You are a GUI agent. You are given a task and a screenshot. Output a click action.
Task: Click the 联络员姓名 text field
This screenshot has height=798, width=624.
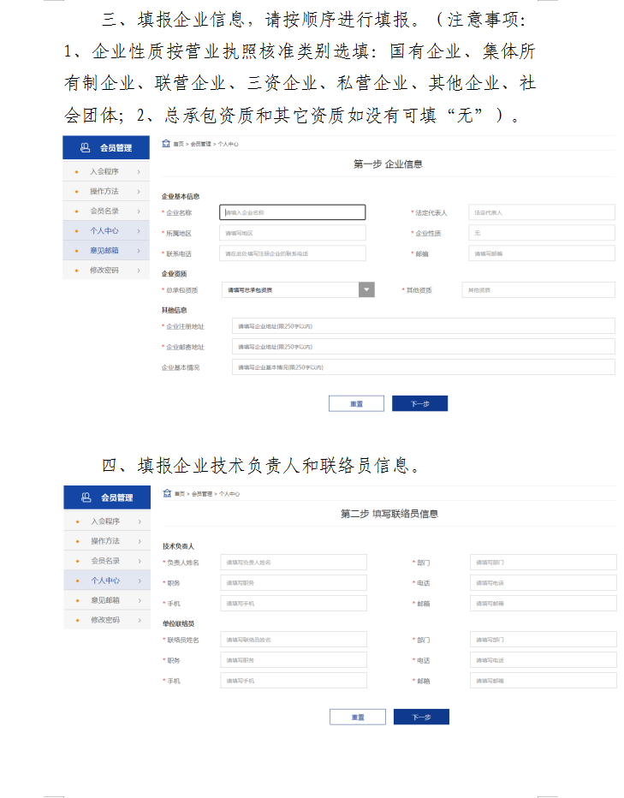[294, 640]
